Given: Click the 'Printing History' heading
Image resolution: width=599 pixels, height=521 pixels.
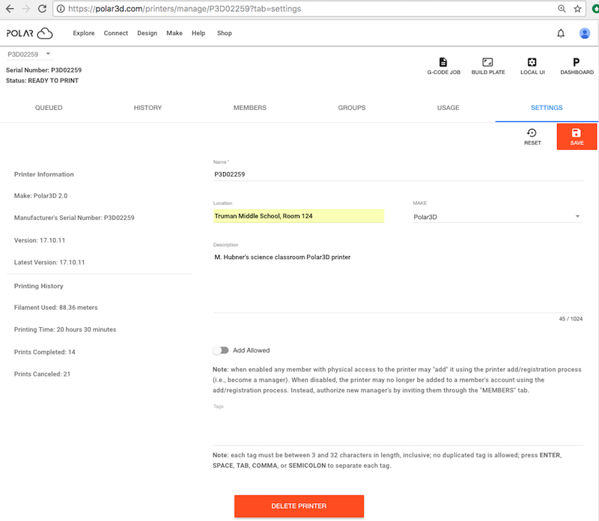Looking at the screenshot, I should coord(39,286).
